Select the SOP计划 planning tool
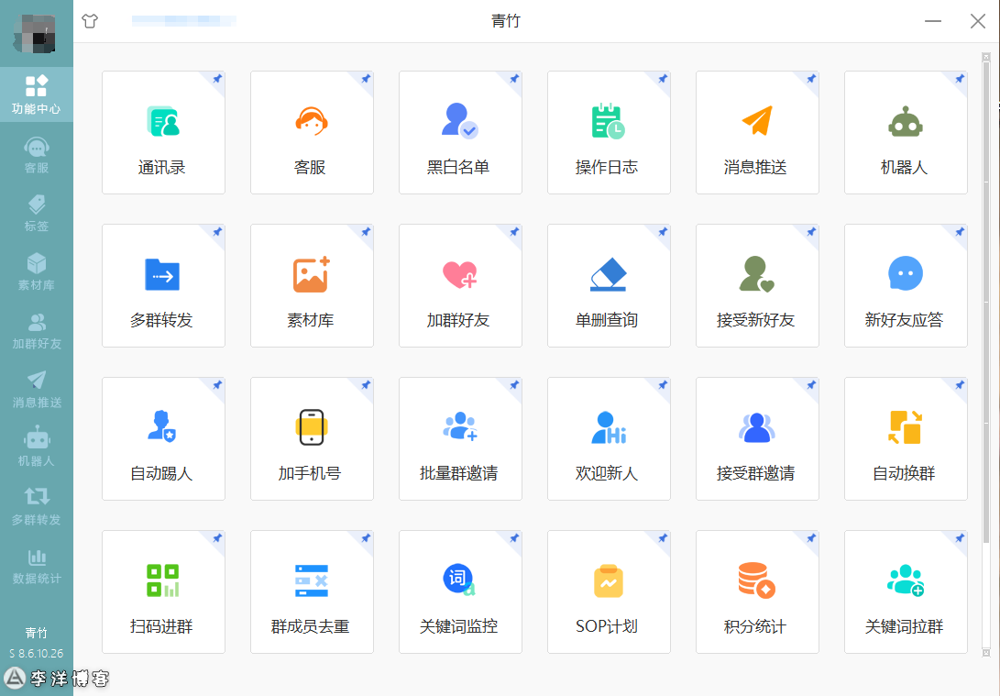 (609, 591)
